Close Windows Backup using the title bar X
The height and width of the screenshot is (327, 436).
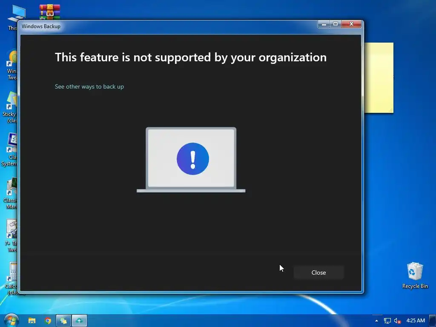pos(351,24)
